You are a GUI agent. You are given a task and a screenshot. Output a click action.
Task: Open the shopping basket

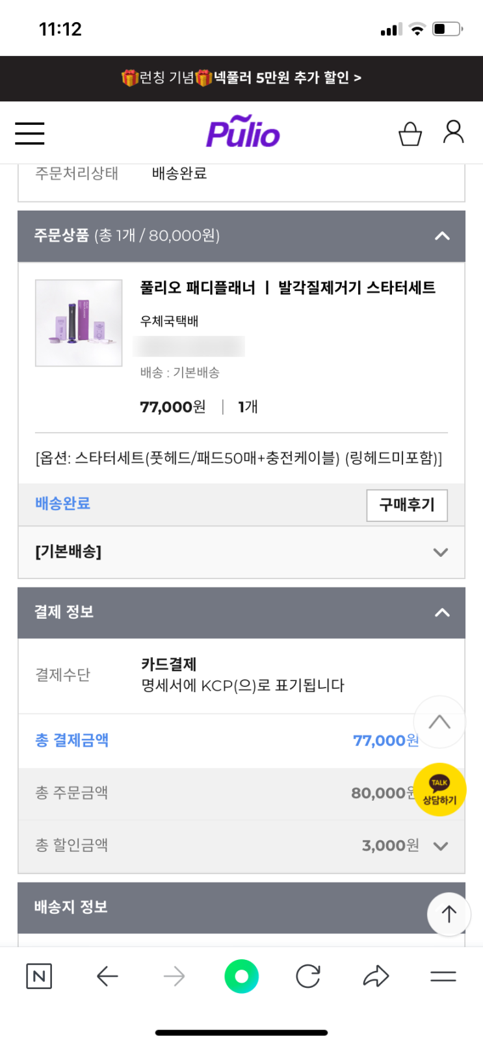(x=410, y=134)
